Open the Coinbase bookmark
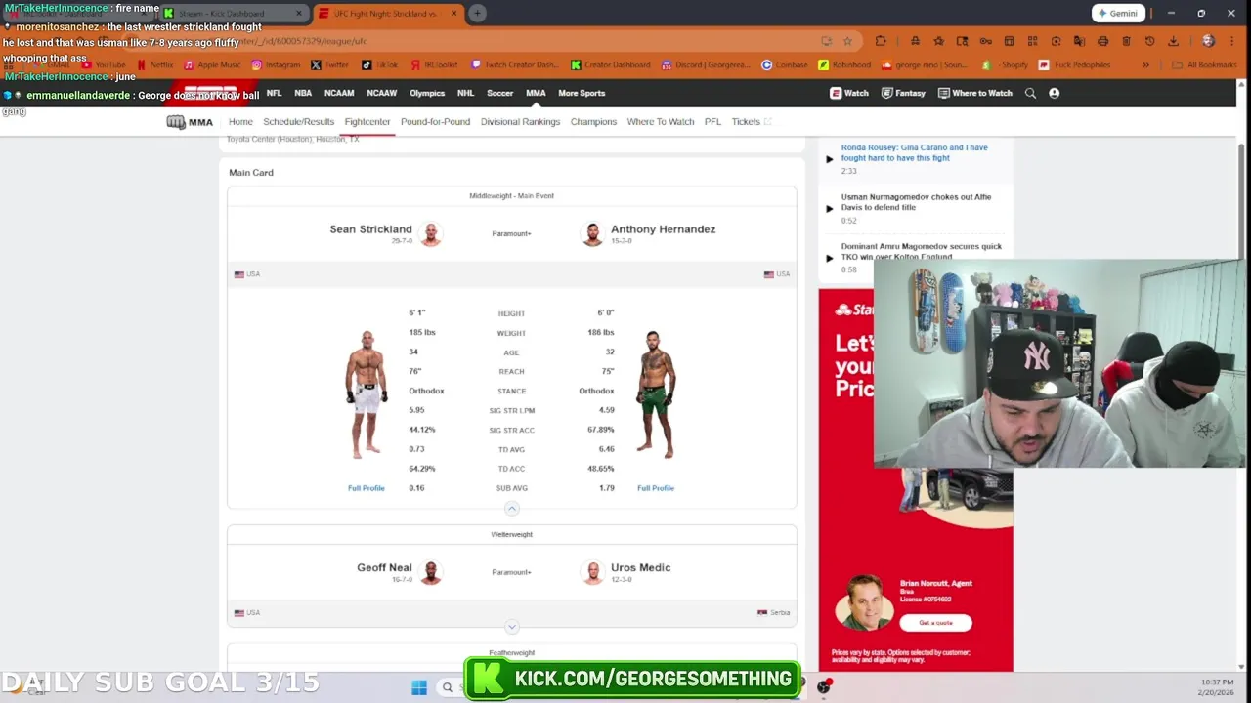 (x=785, y=65)
